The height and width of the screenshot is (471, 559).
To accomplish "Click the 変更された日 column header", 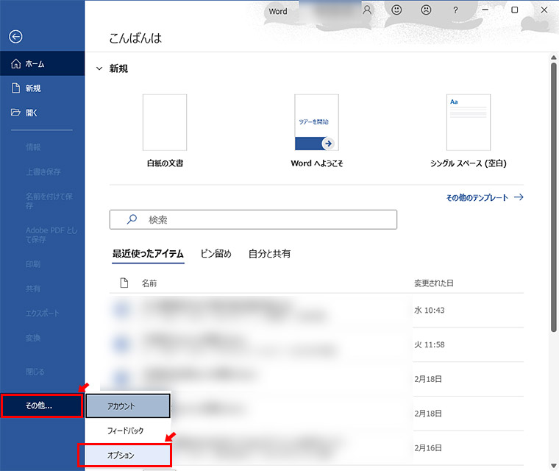I will [x=433, y=283].
